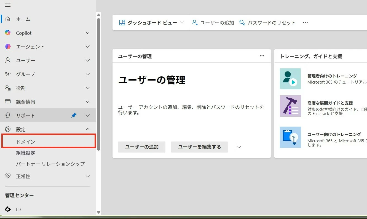367x219 pixels.
Task: Click the 課金情報 card icon
Action: click(8, 102)
